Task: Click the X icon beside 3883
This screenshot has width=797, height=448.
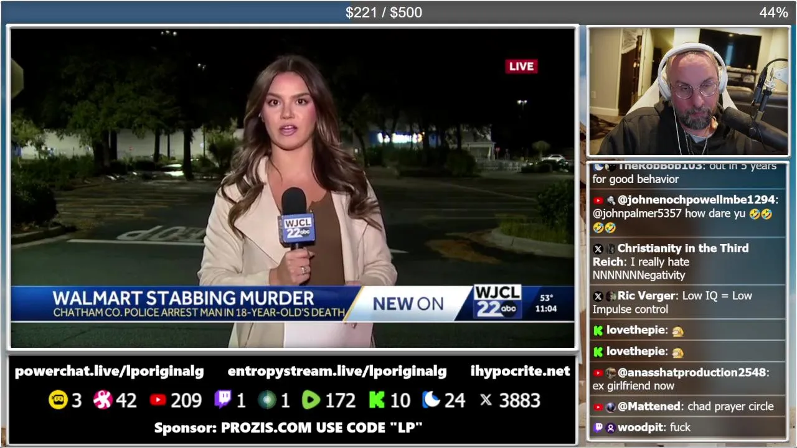Action: coord(486,400)
